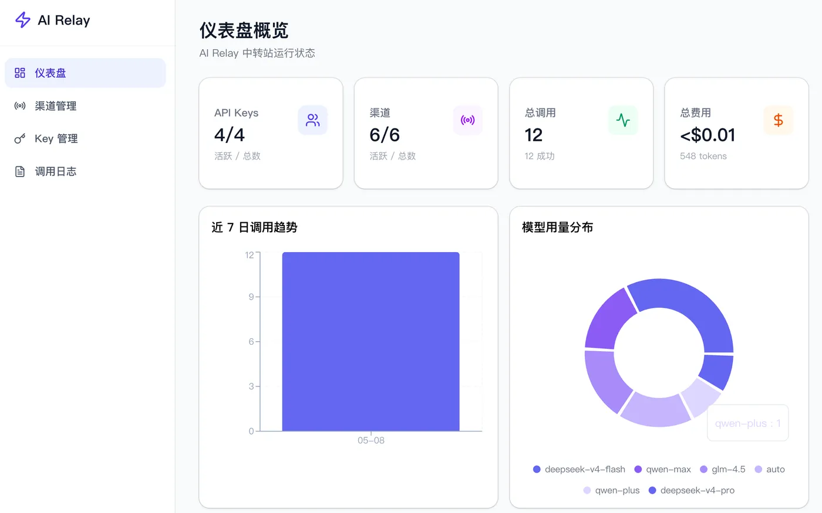Toggle qwen-max legend entry
Screen dimensions: 822x513
[x=662, y=469]
